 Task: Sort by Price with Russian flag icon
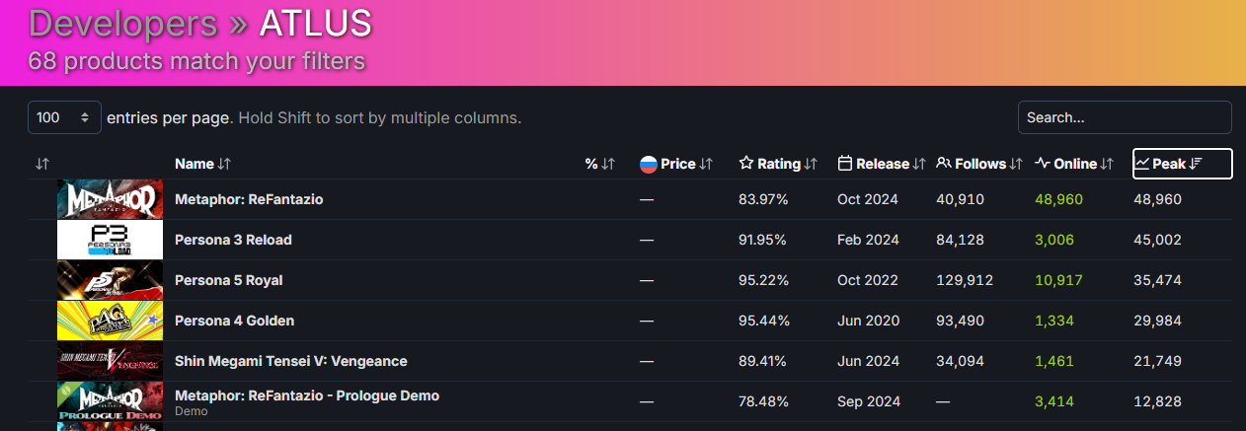[x=676, y=164]
